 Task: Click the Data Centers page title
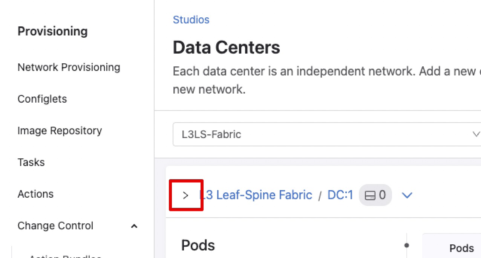tap(226, 48)
